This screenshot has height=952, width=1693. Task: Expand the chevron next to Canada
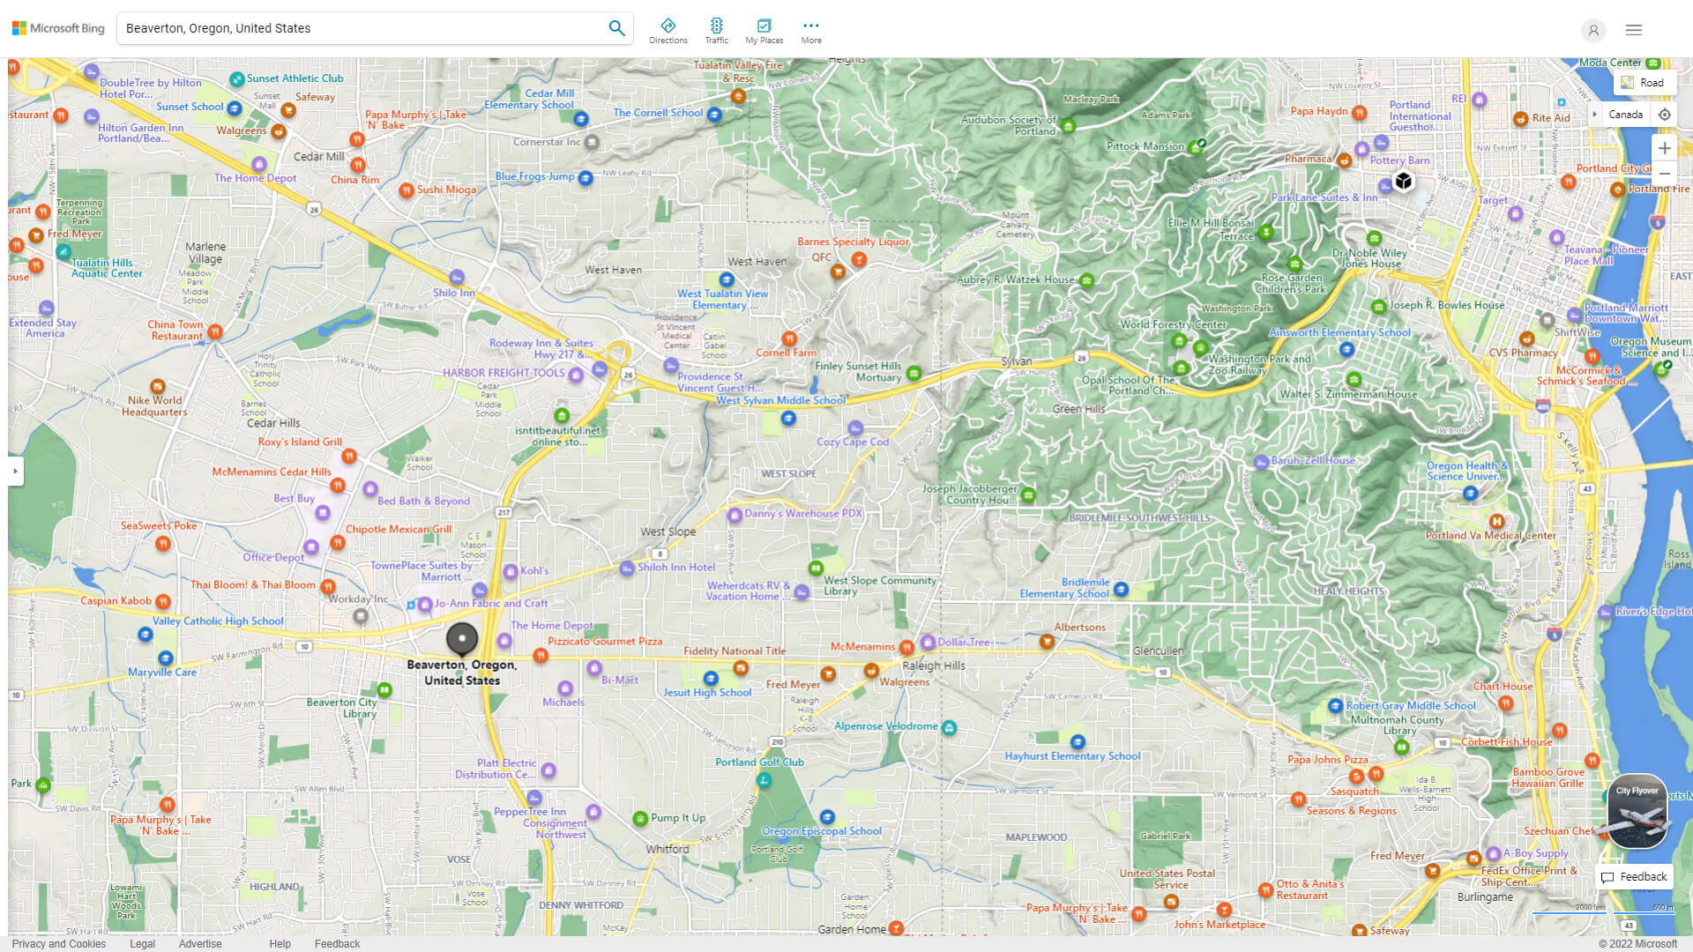pyautogui.click(x=1594, y=115)
